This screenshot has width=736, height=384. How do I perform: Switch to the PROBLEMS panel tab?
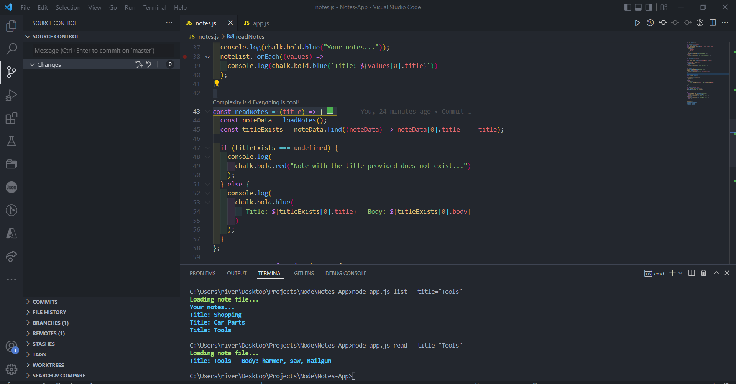(202, 273)
